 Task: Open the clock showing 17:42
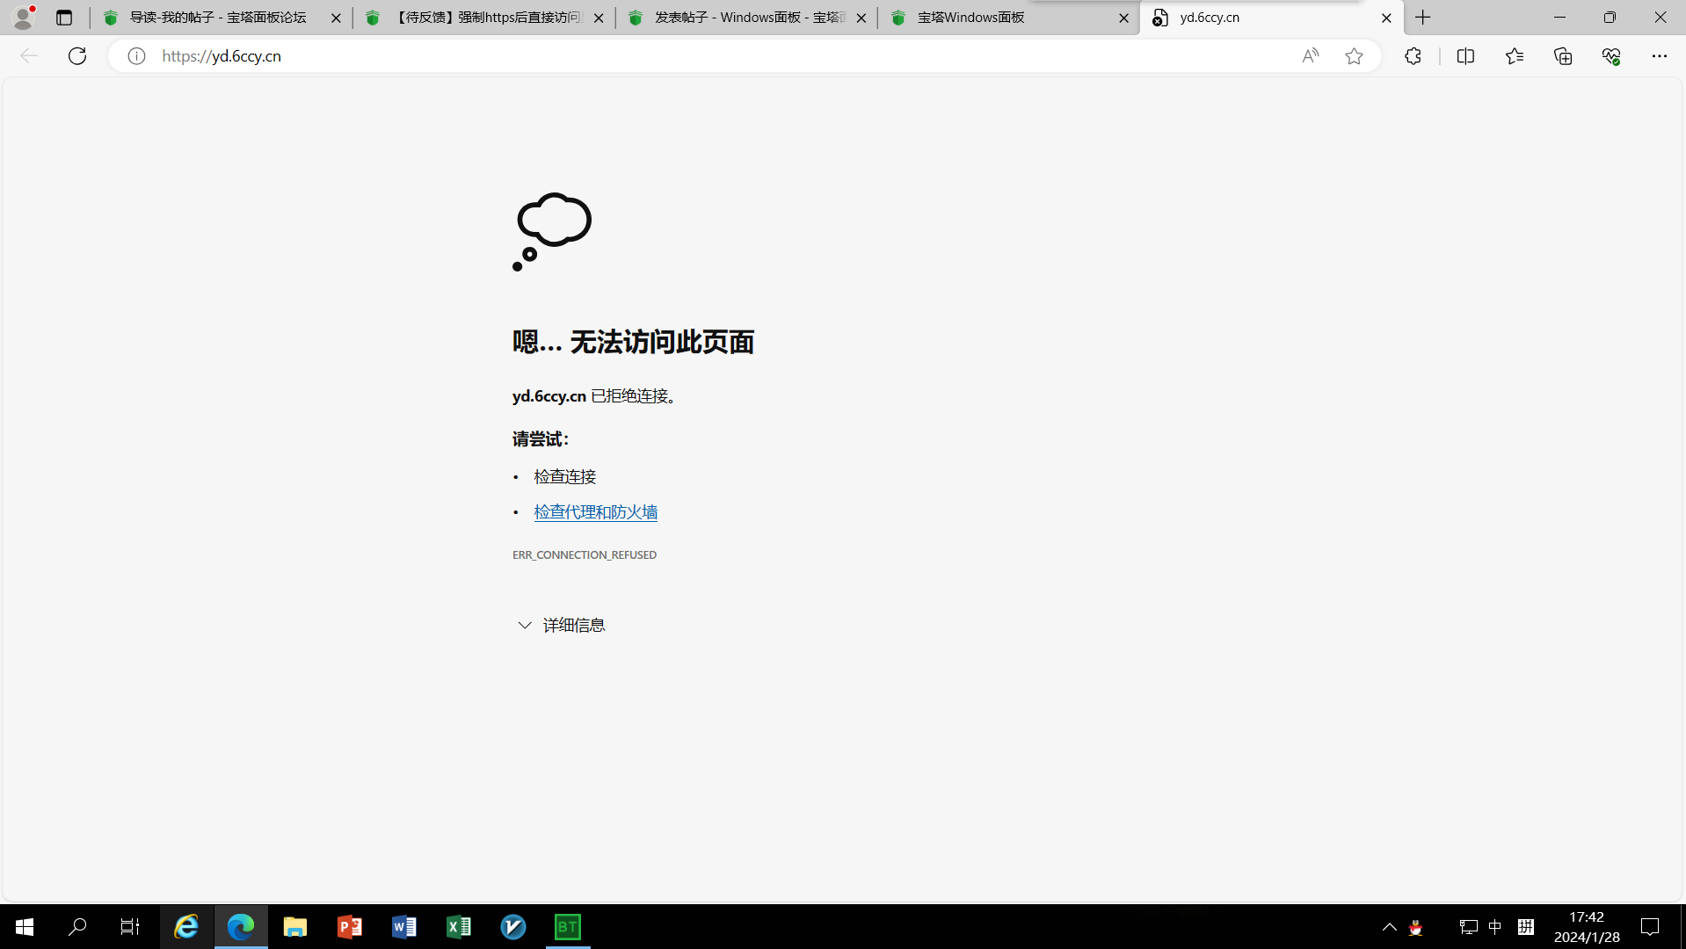[x=1587, y=927]
